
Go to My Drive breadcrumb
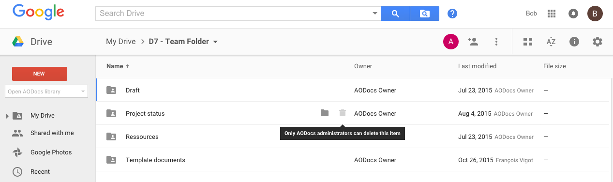click(121, 42)
